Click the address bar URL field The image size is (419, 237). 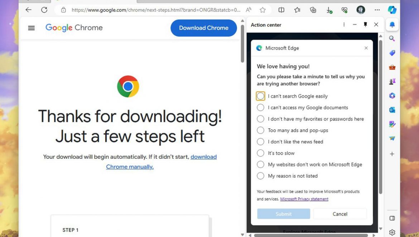pyautogui.click(x=156, y=10)
